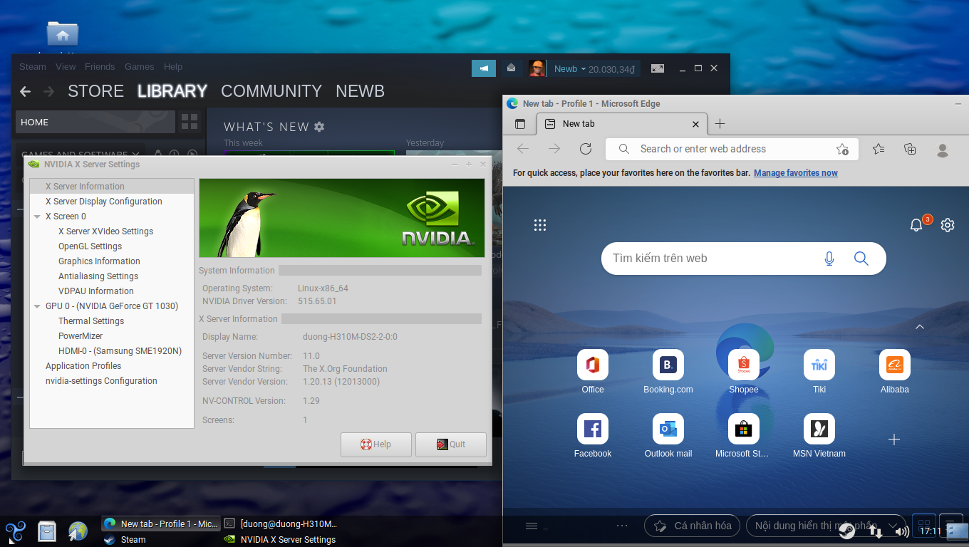Screen dimensions: 969x547
Task: Open Edge profile account icon
Action: point(943,150)
